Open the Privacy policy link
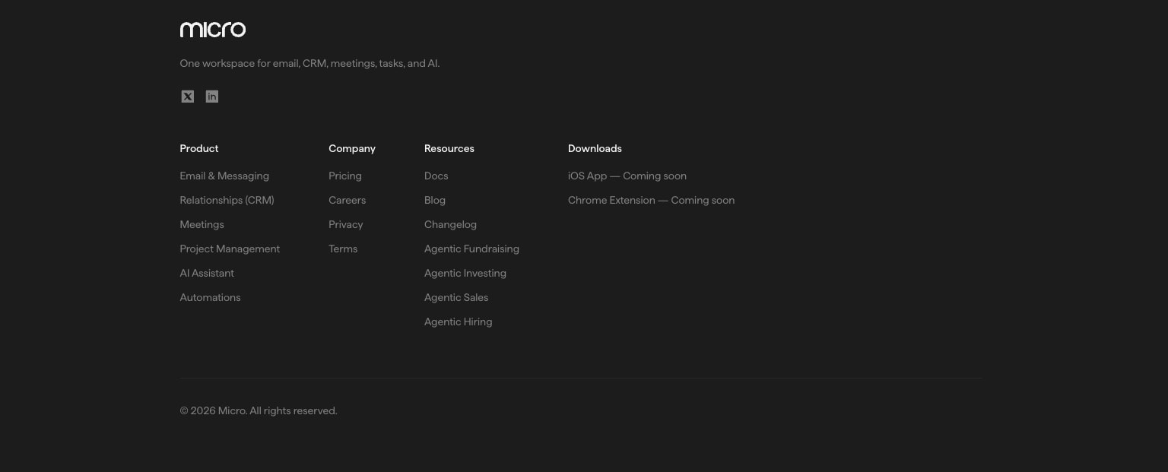Viewport: 1168px width, 472px height. [346, 224]
